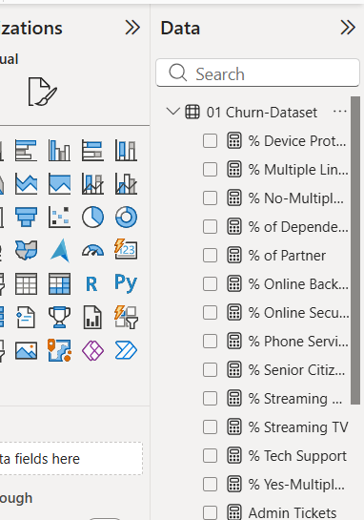Tick the % of Depende... checkbox
This screenshot has height=520, width=364.
[x=210, y=227]
